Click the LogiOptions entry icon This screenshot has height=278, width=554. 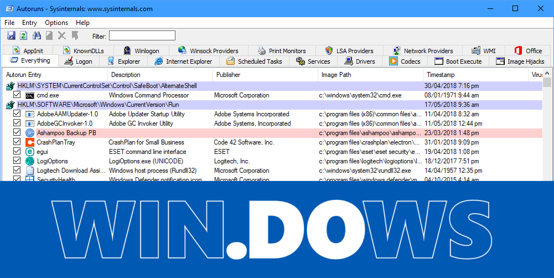(30, 161)
